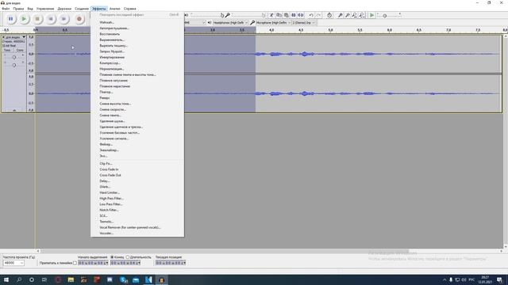Cut selection with the scissors icon
This screenshot has width=508, height=285.
[271, 15]
